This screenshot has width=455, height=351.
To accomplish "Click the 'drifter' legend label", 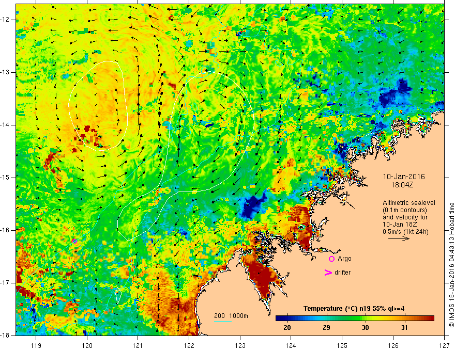I will tap(342, 273).
